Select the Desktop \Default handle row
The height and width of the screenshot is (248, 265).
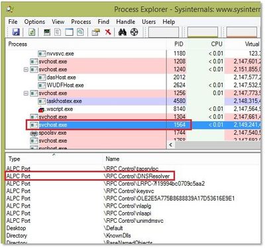point(132,228)
